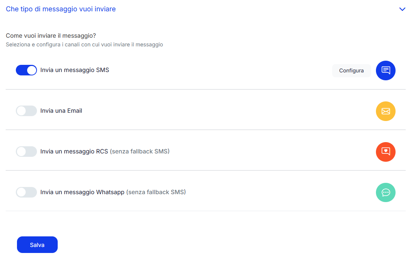The width and height of the screenshot is (411, 259).
Task: Click the 'Invia una Email' label
Action: pos(61,110)
